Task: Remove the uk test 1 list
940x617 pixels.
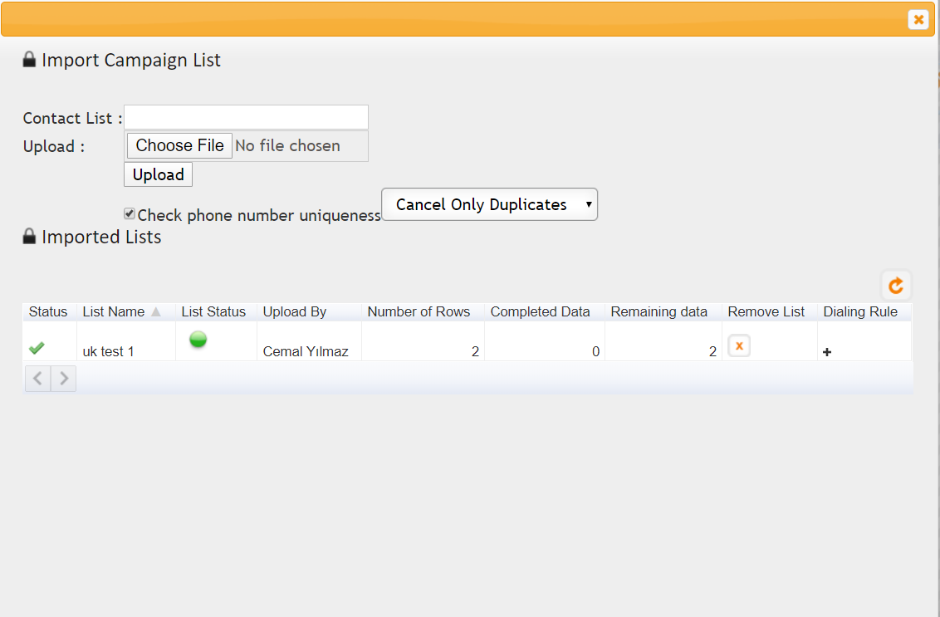Action: (739, 346)
